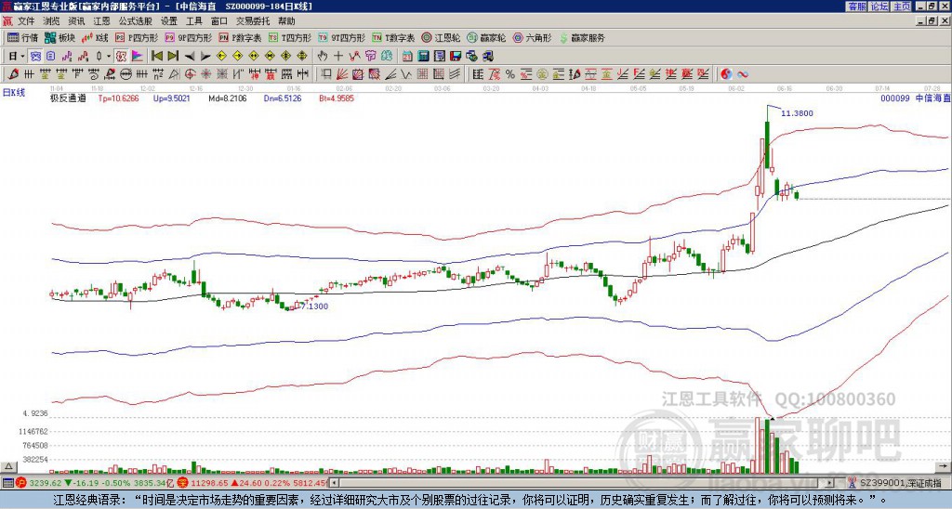952x509 pixels.
Task: Click the yin-yang taiji icon
Action: pos(726,74)
